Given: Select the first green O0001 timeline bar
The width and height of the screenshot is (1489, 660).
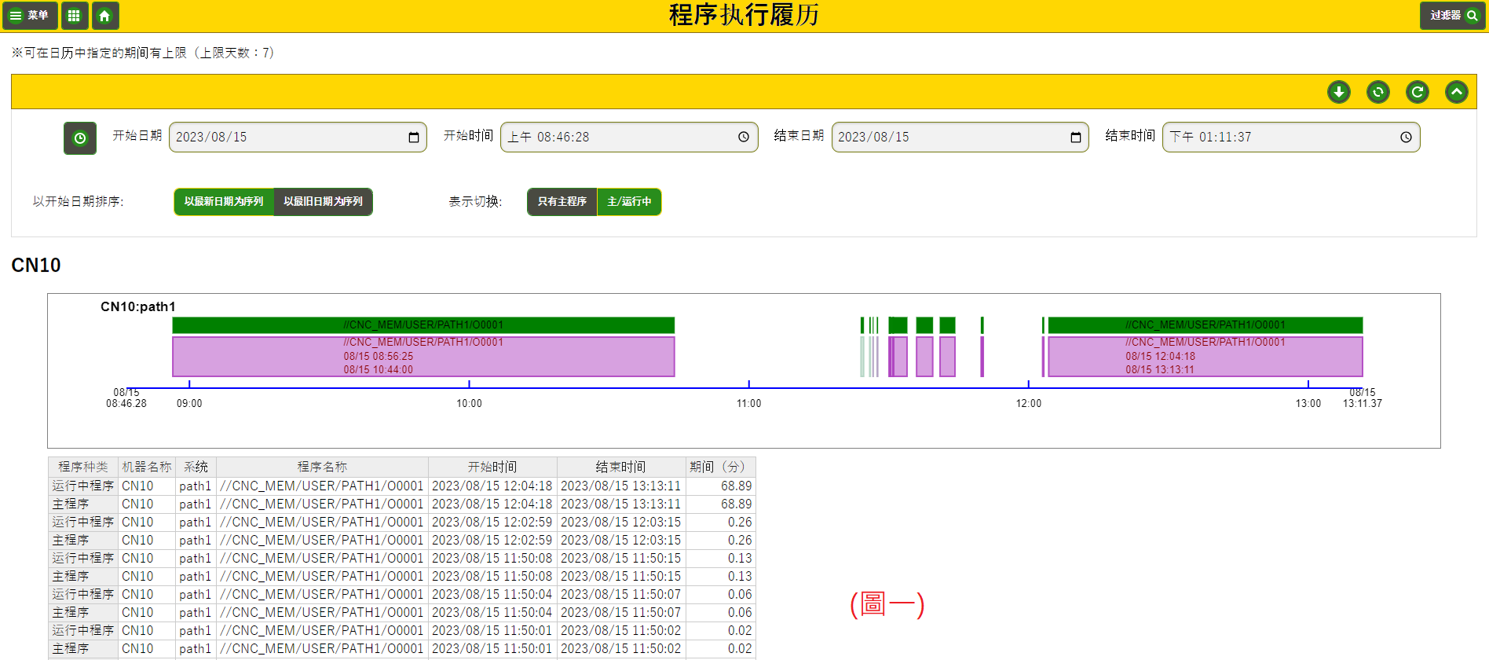Looking at the screenshot, I should [x=423, y=324].
